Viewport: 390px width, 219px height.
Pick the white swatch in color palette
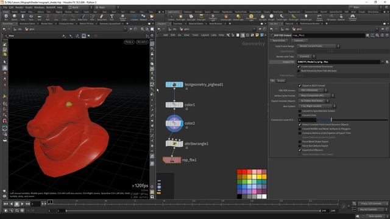click(x=264, y=196)
